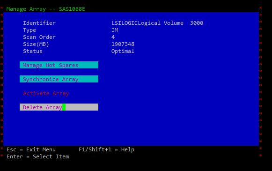This screenshot has height=171, width=272.
Task: Click the Size(MB) label
Action: (x=36, y=44)
